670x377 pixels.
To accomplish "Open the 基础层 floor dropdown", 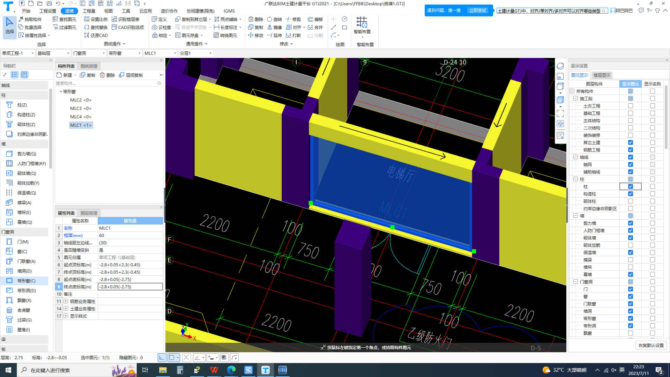I will 53,53.
